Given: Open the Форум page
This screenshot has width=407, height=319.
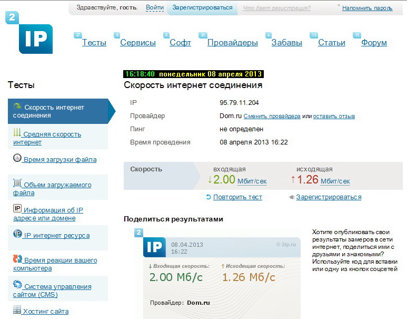Looking at the screenshot, I should click(374, 43).
